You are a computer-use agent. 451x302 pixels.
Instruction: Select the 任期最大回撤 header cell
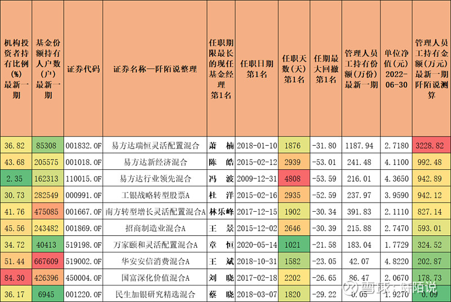click(x=326, y=69)
